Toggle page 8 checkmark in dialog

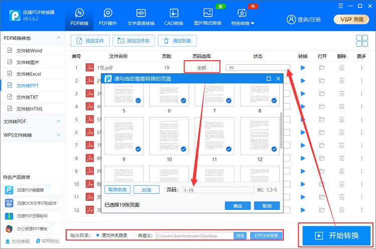click(274, 100)
